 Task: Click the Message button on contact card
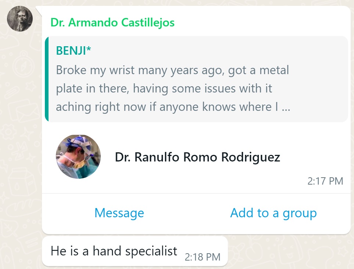(119, 213)
